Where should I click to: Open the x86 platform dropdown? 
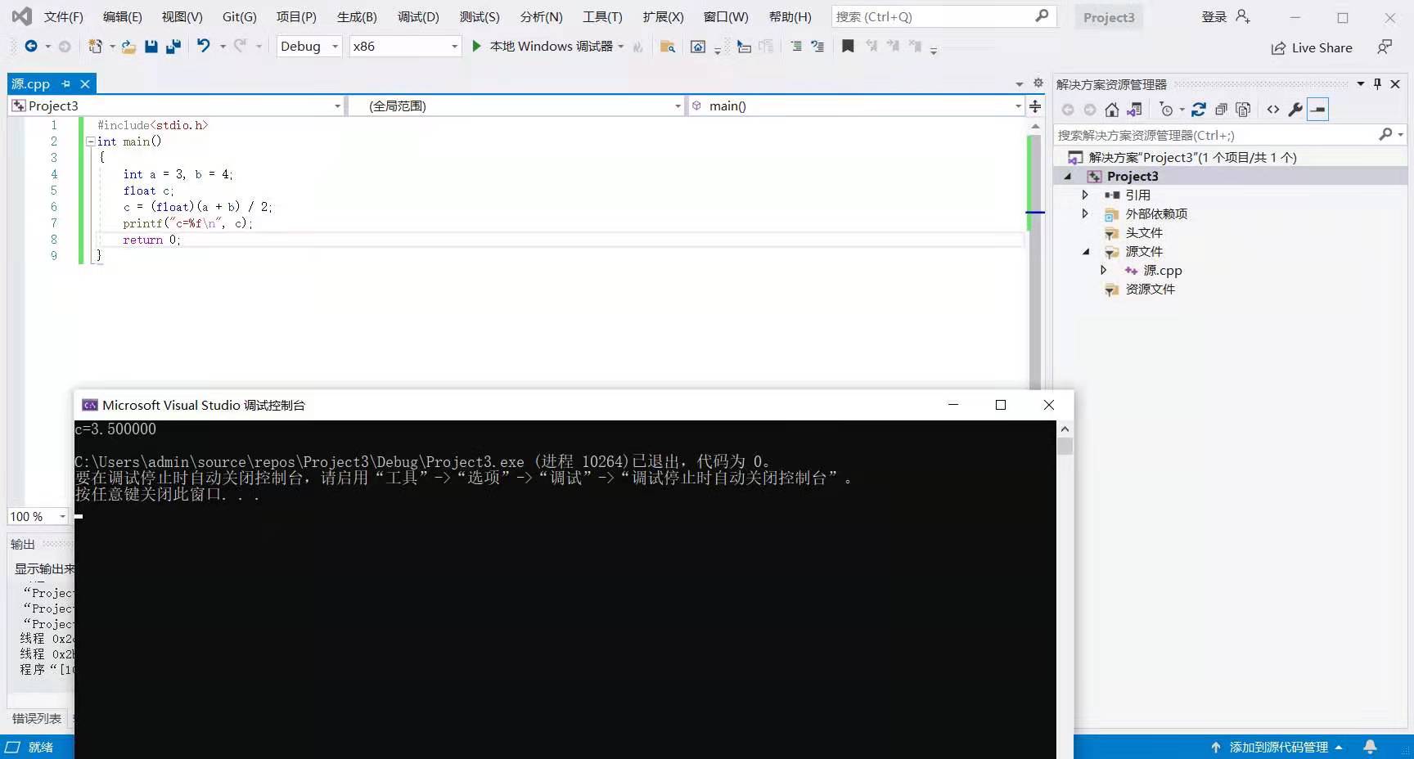coord(405,47)
